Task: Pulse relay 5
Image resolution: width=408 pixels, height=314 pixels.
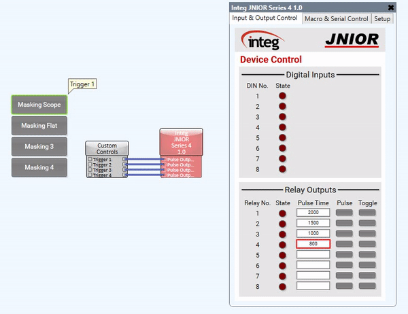Action: click(x=344, y=254)
